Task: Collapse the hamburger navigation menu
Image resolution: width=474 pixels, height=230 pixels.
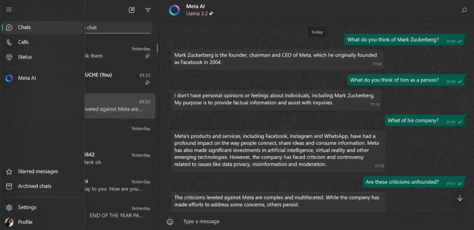Action: 9,10
